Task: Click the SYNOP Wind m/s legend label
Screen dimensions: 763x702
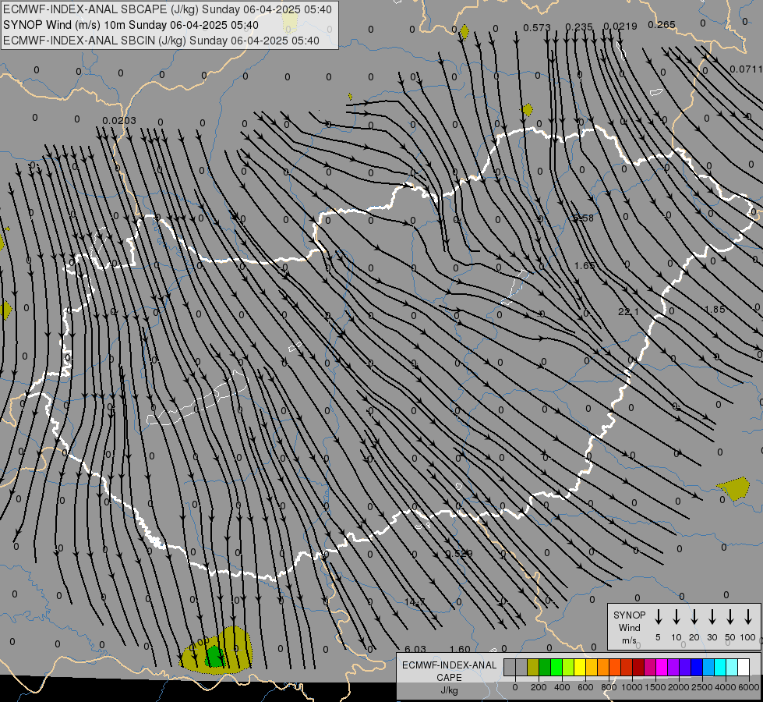Action: click(x=629, y=627)
